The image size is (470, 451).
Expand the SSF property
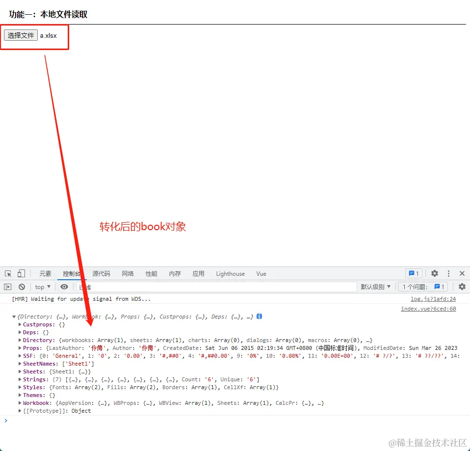[20, 356]
